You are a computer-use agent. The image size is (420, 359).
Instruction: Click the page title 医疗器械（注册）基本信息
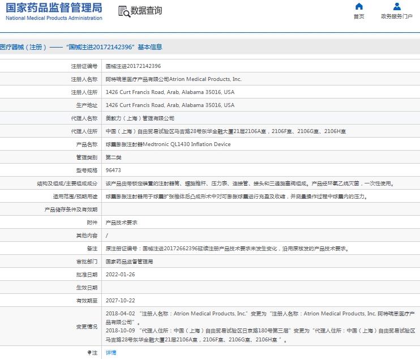[x=81, y=47]
